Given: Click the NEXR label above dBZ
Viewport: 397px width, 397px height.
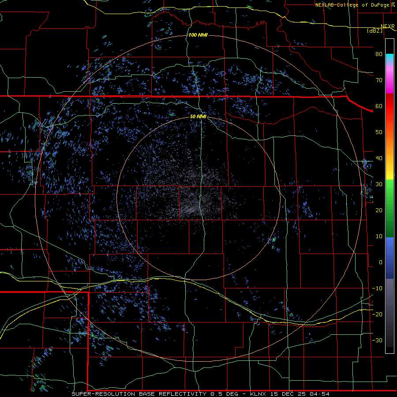Looking at the screenshot, I should [387, 26].
